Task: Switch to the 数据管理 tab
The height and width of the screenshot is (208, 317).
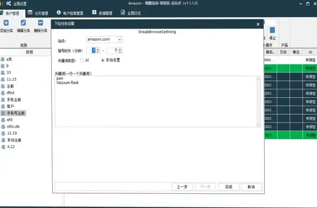Action: click(x=102, y=13)
